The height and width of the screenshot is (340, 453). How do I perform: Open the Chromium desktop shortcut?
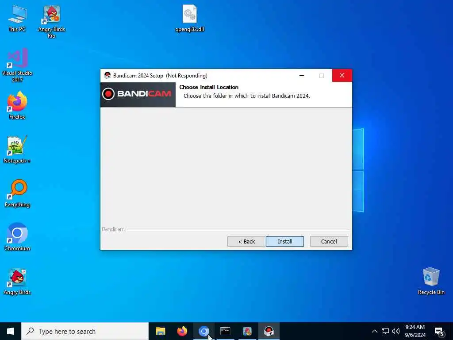pyautogui.click(x=17, y=237)
